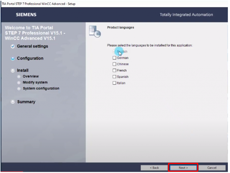
Task: Check the French language option
Action: point(114,70)
